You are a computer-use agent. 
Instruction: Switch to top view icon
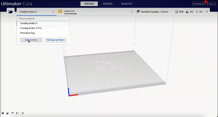12,113
